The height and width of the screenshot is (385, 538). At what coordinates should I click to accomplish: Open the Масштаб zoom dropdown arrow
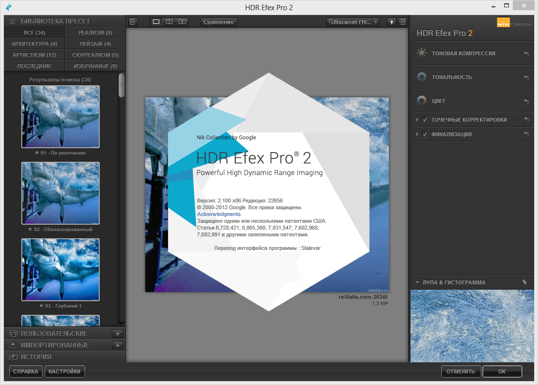coord(376,22)
